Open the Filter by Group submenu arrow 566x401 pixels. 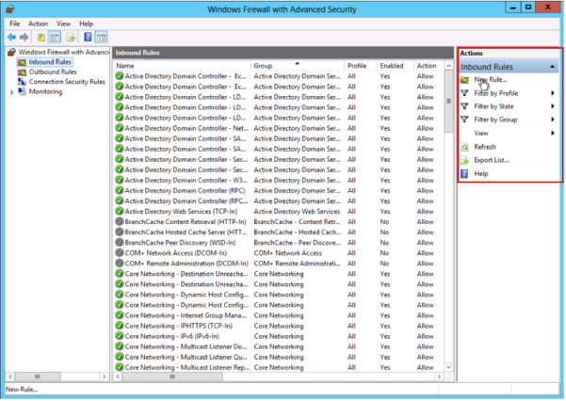tap(553, 120)
